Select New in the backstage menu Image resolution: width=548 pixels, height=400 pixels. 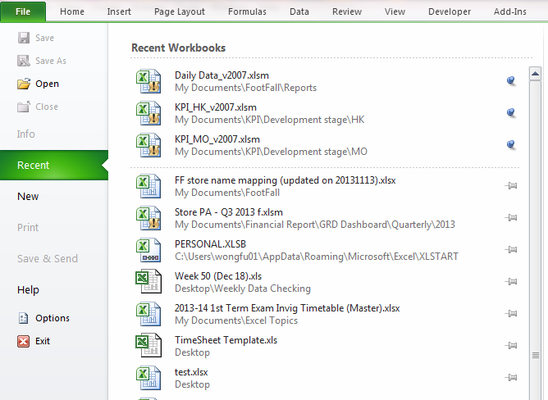click(x=28, y=196)
